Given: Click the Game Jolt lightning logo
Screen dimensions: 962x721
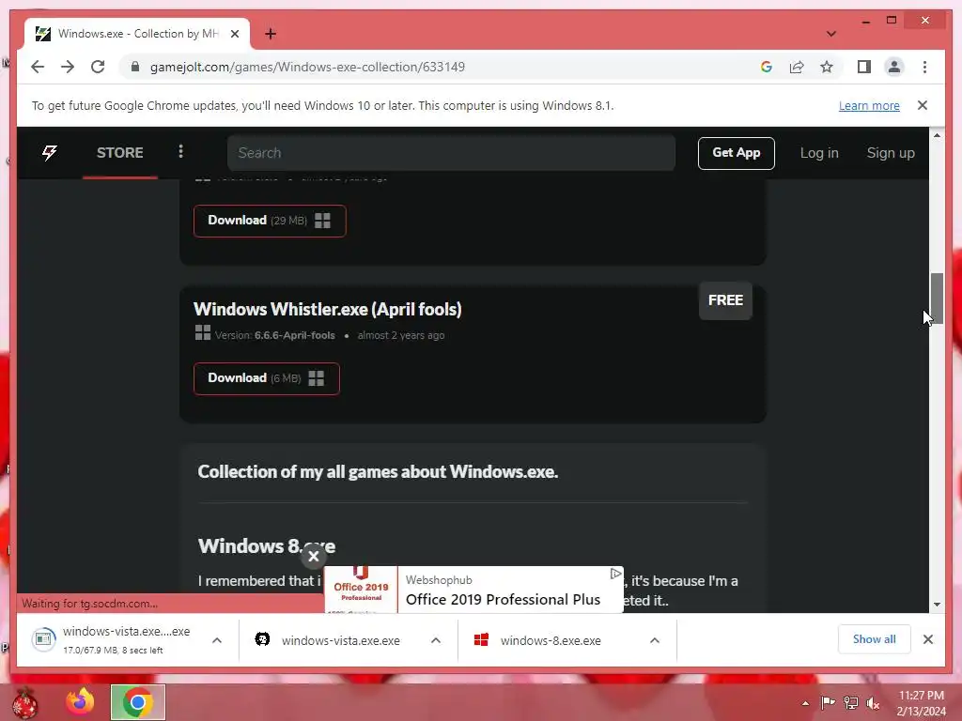Looking at the screenshot, I should point(50,153).
